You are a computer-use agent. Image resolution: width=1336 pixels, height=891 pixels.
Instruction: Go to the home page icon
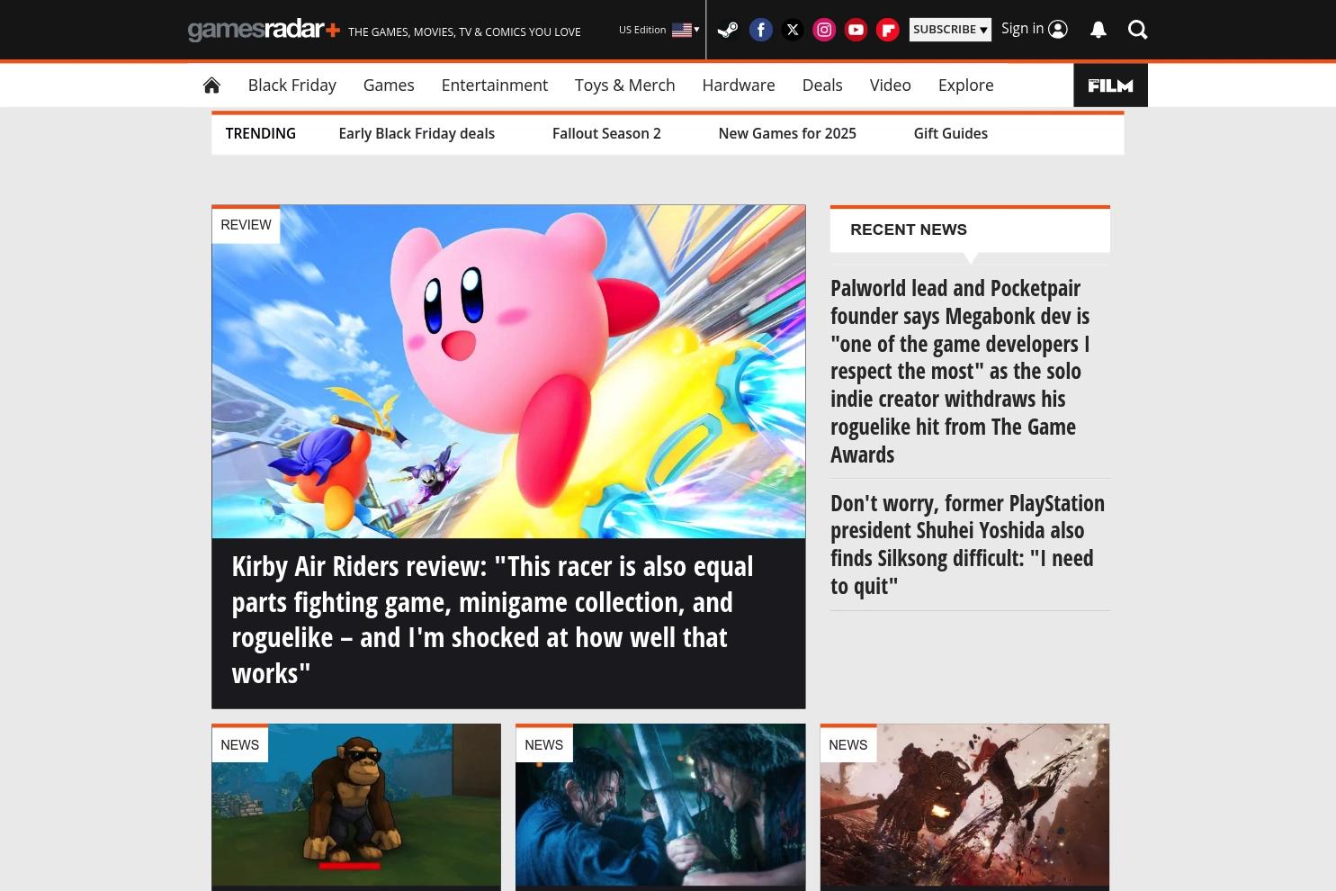[x=211, y=85]
